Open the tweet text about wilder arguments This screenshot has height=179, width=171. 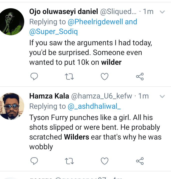(x=90, y=52)
